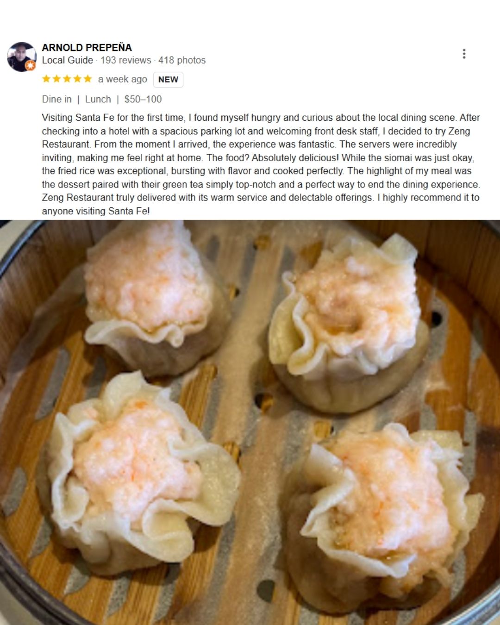Click the second yellow rating star
Image resolution: width=500 pixels, height=625 pixels.
[x=56, y=79]
